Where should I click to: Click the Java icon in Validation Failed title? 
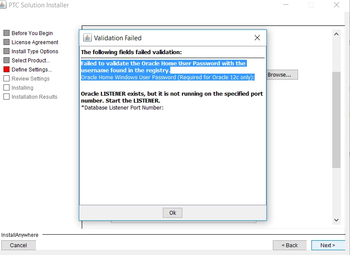coord(87,38)
